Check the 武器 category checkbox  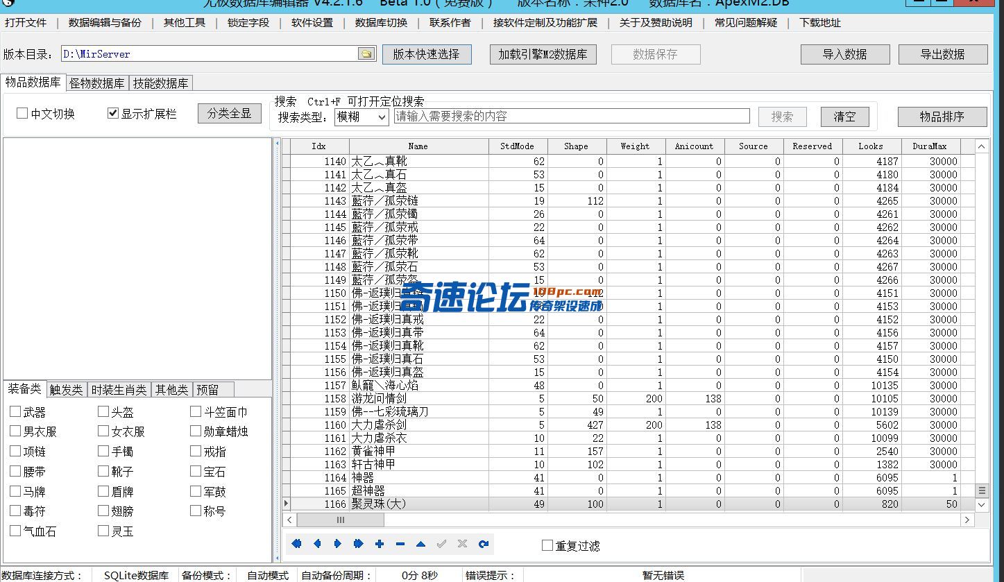tap(15, 411)
